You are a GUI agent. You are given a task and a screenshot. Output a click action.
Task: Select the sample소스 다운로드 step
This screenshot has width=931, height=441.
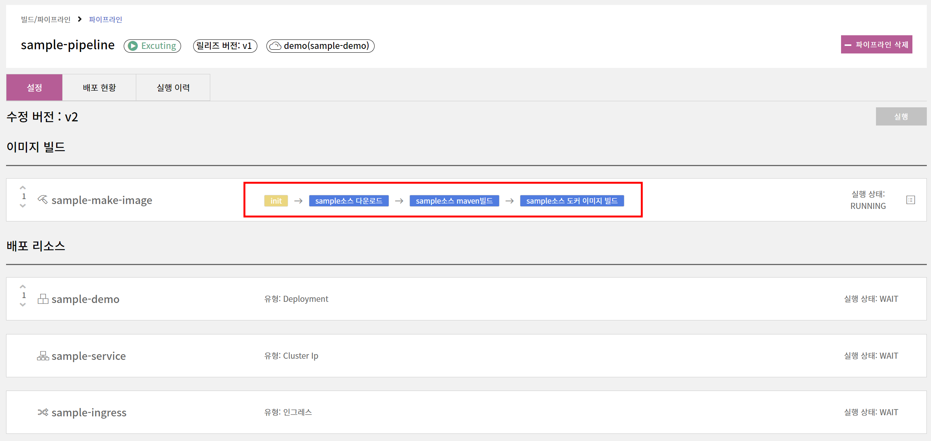(348, 201)
